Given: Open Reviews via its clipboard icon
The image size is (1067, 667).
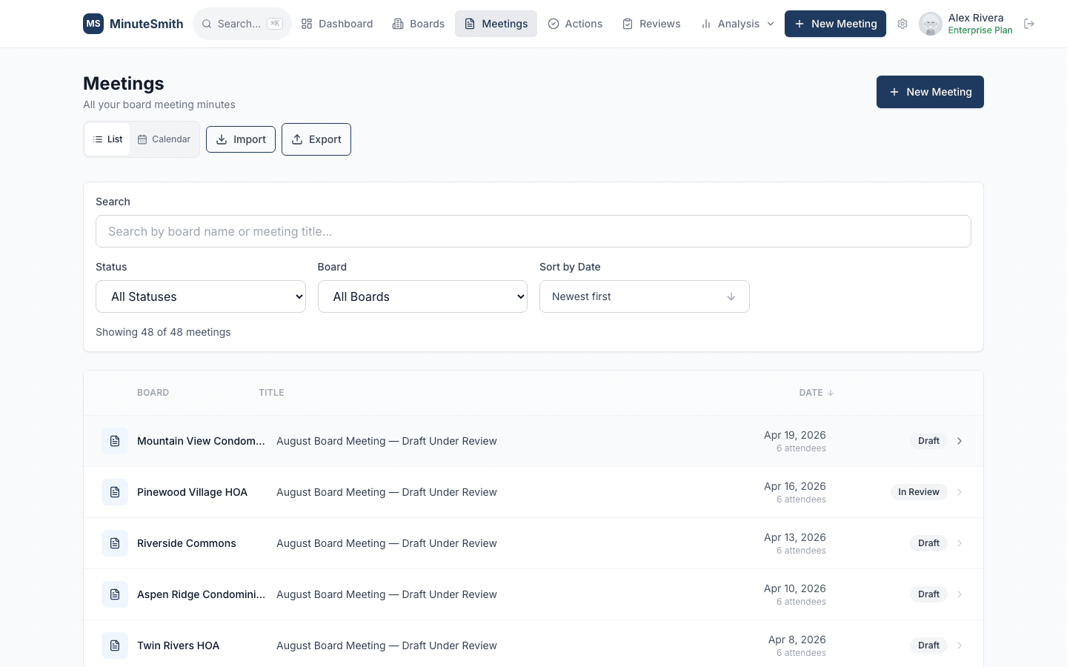Looking at the screenshot, I should (x=628, y=24).
